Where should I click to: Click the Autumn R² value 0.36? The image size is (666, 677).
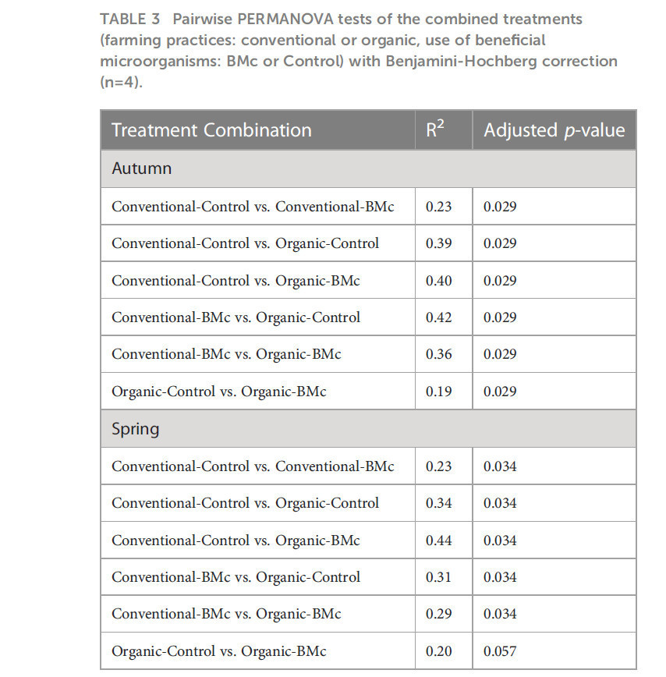(x=438, y=354)
